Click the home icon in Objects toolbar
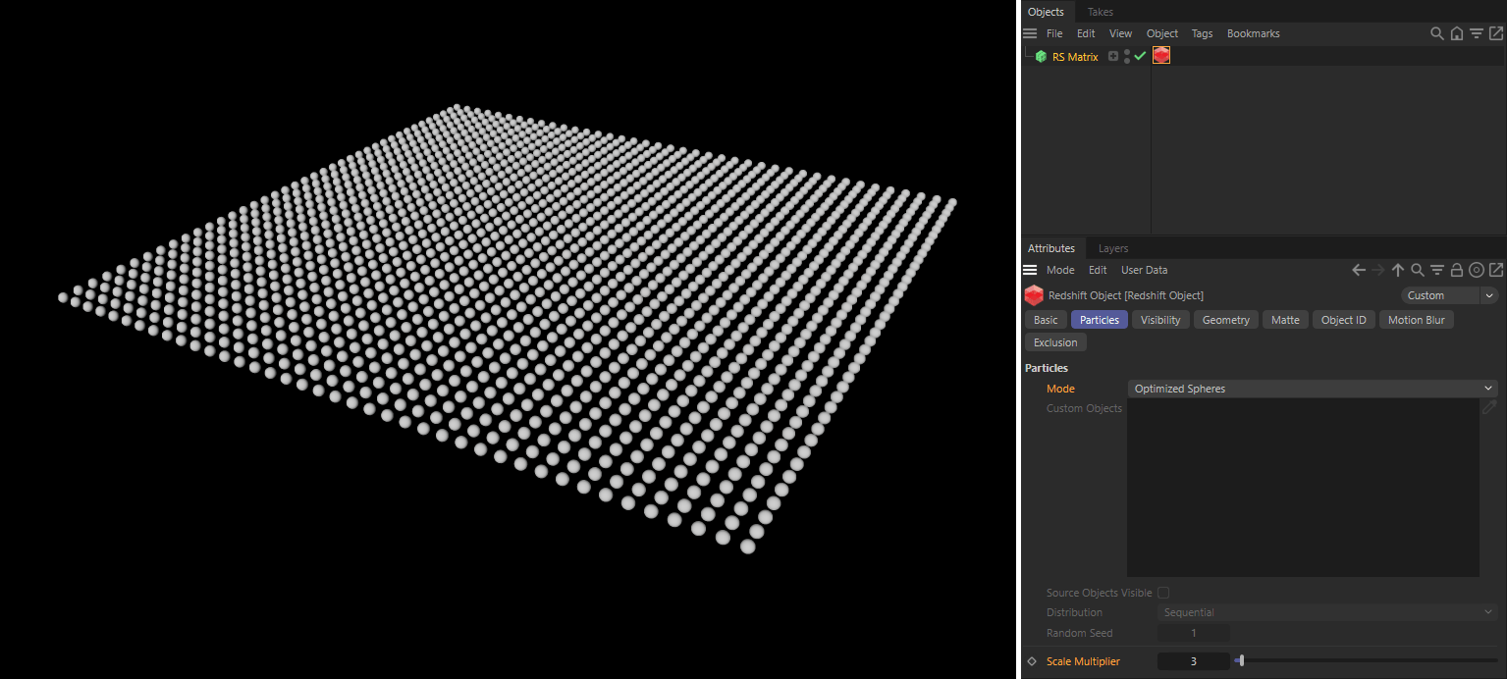The height and width of the screenshot is (679, 1507). 1457,32
